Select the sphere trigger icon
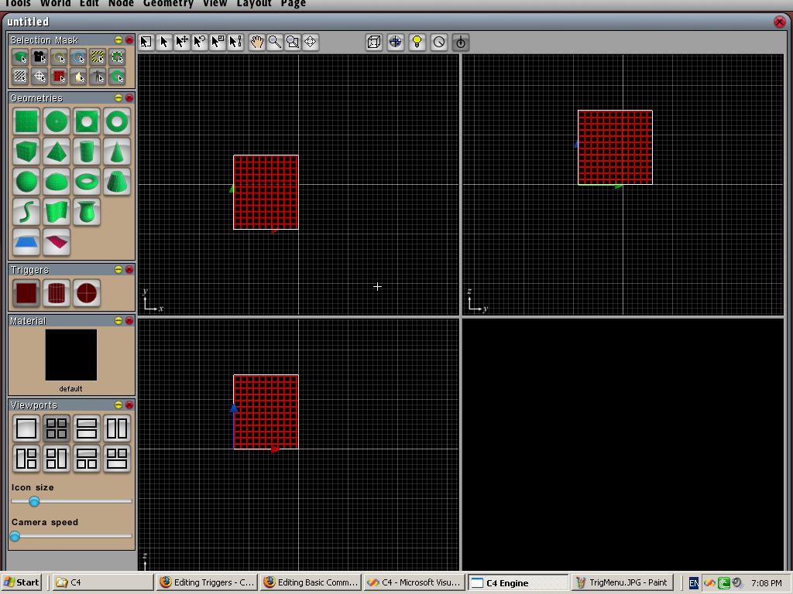 (x=87, y=293)
